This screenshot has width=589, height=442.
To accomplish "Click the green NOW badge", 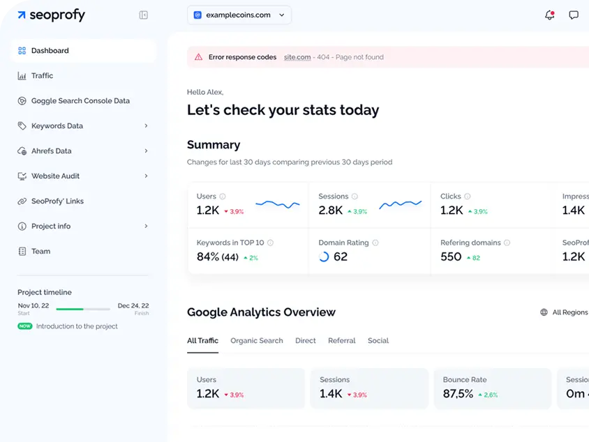I will click(x=25, y=326).
